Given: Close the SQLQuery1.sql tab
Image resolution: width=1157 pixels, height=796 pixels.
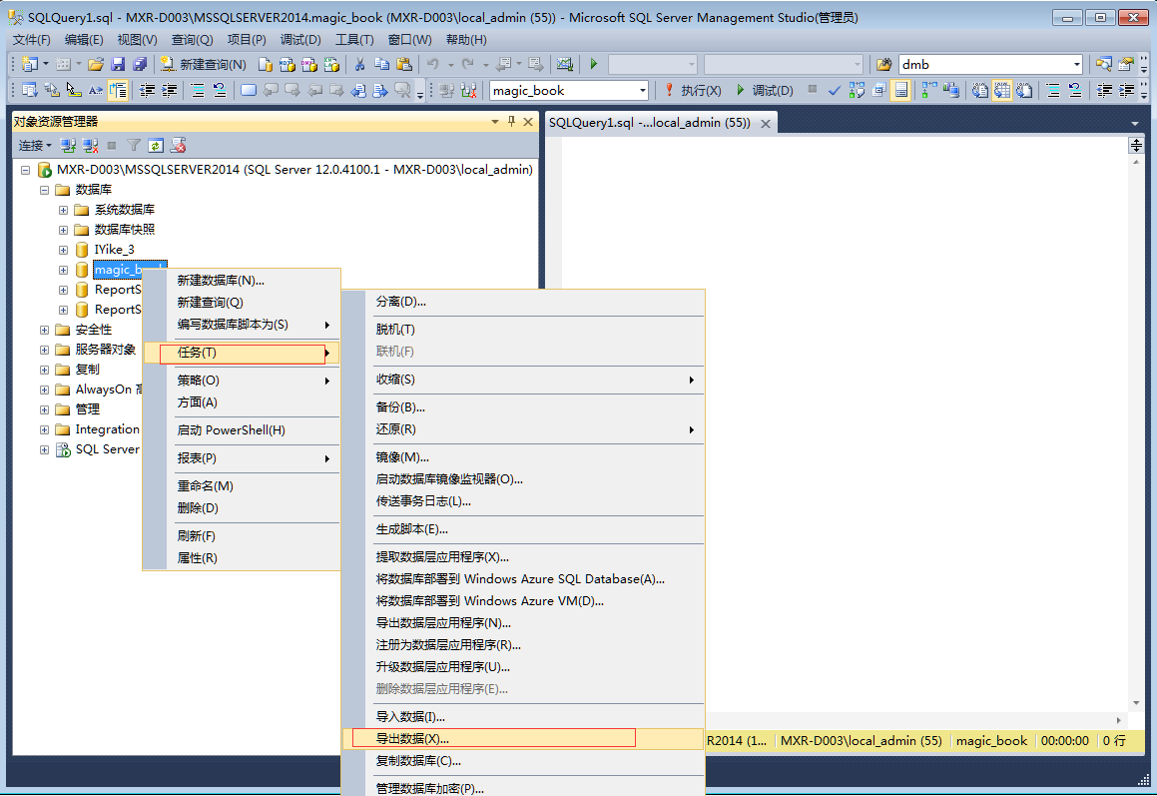Looking at the screenshot, I should [766, 123].
